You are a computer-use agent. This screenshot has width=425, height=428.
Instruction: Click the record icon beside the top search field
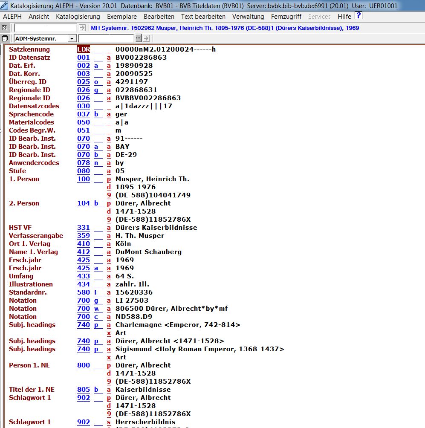tap(5, 28)
